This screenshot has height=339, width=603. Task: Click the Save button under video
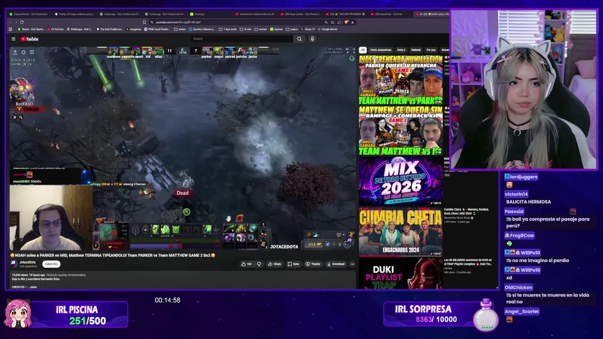pos(293,264)
